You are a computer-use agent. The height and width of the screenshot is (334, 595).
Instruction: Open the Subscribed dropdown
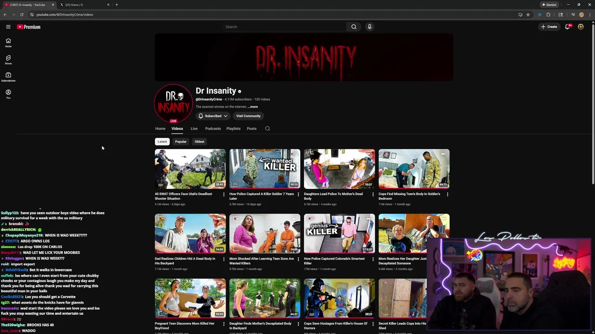[x=213, y=116]
